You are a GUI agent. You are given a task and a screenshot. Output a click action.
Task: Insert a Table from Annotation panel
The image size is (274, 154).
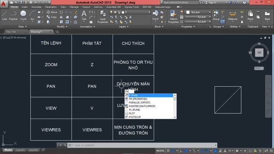(91, 22)
